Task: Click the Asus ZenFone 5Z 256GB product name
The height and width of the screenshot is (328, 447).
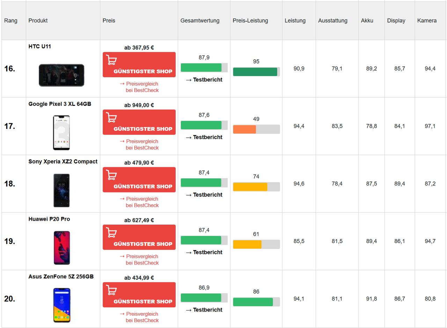Action: pyautogui.click(x=61, y=277)
